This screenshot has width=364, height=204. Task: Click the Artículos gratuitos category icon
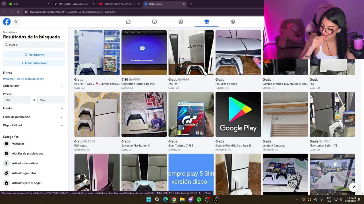[x=7, y=173]
